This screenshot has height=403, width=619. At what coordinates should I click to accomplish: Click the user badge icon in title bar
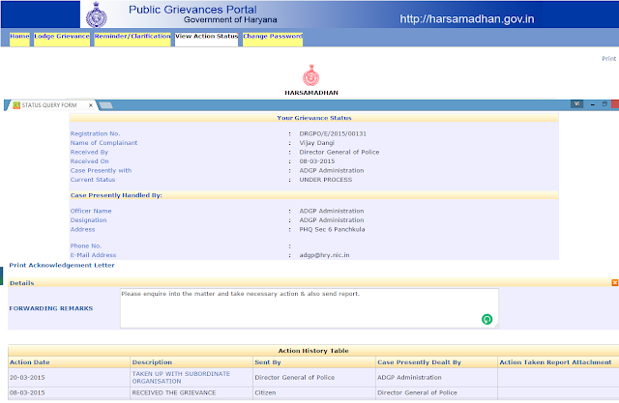tap(576, 104)
